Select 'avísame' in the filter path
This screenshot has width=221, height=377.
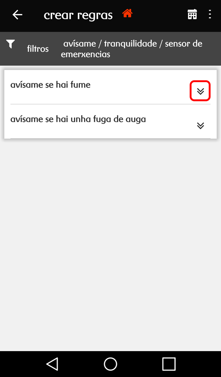click(79, 44)
